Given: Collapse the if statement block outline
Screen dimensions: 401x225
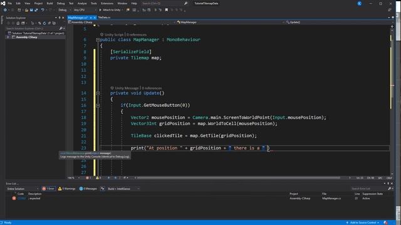Looking at the screenshot, I should click(x=98, y=106).
